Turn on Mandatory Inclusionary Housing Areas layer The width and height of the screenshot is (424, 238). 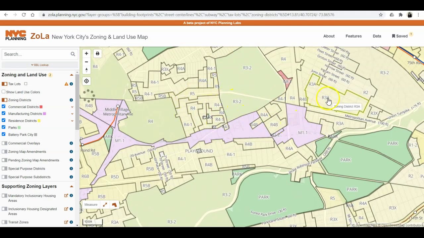click(4, 196)
